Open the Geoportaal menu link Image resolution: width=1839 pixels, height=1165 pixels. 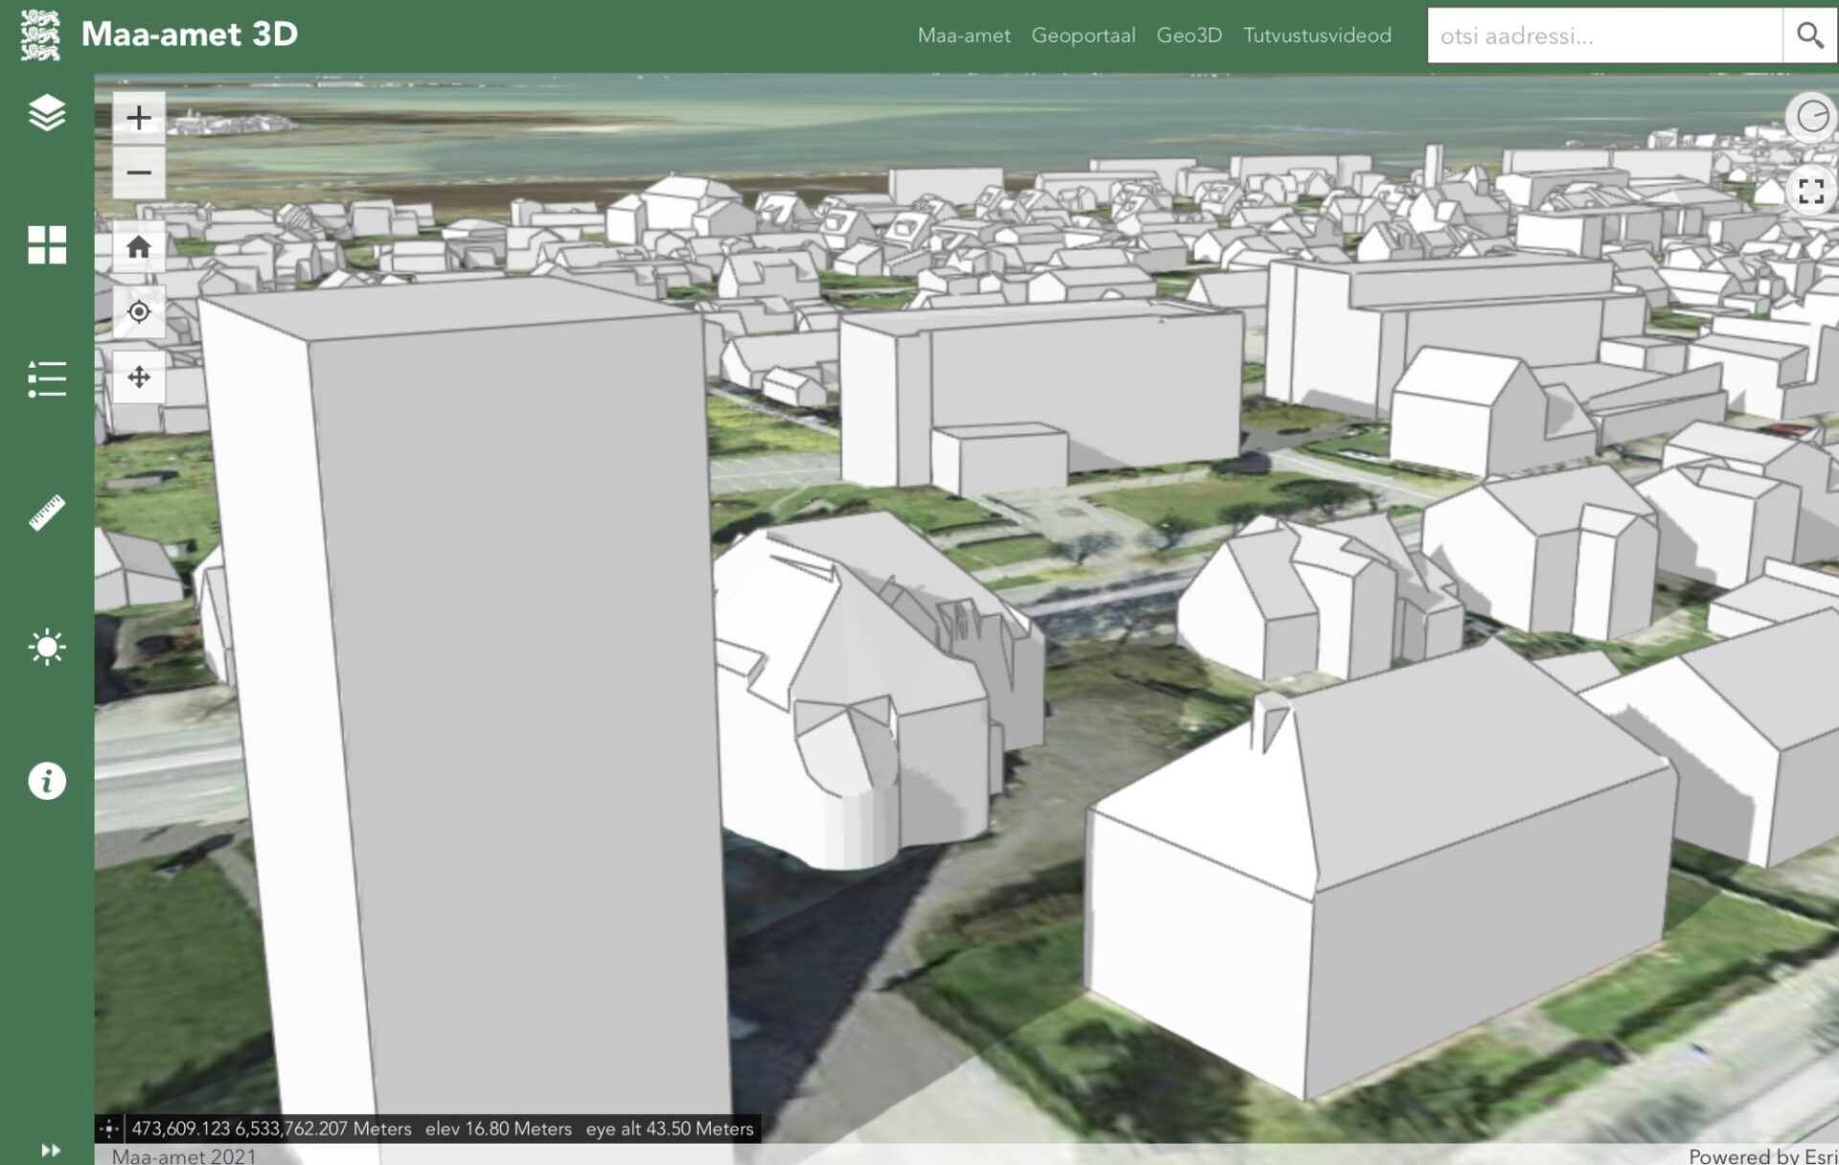pyautogui.click(x=1083, y=35)
